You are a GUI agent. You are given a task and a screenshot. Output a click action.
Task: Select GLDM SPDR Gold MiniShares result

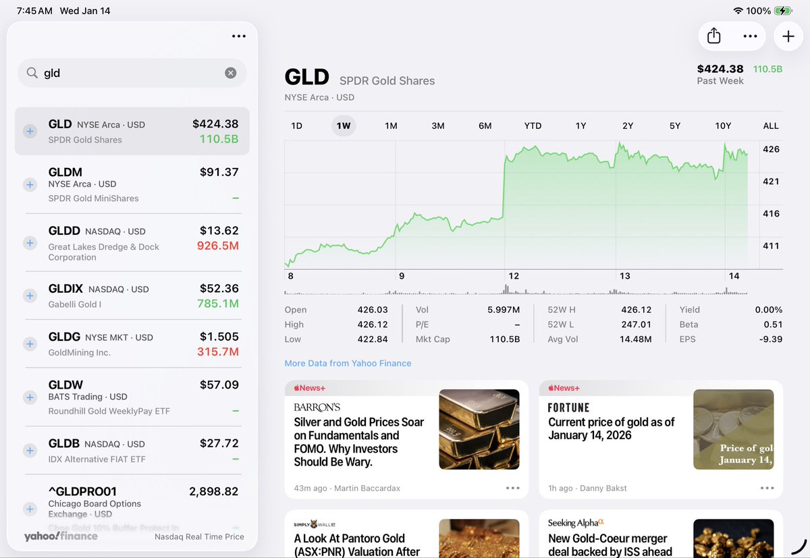pos(132,184)
